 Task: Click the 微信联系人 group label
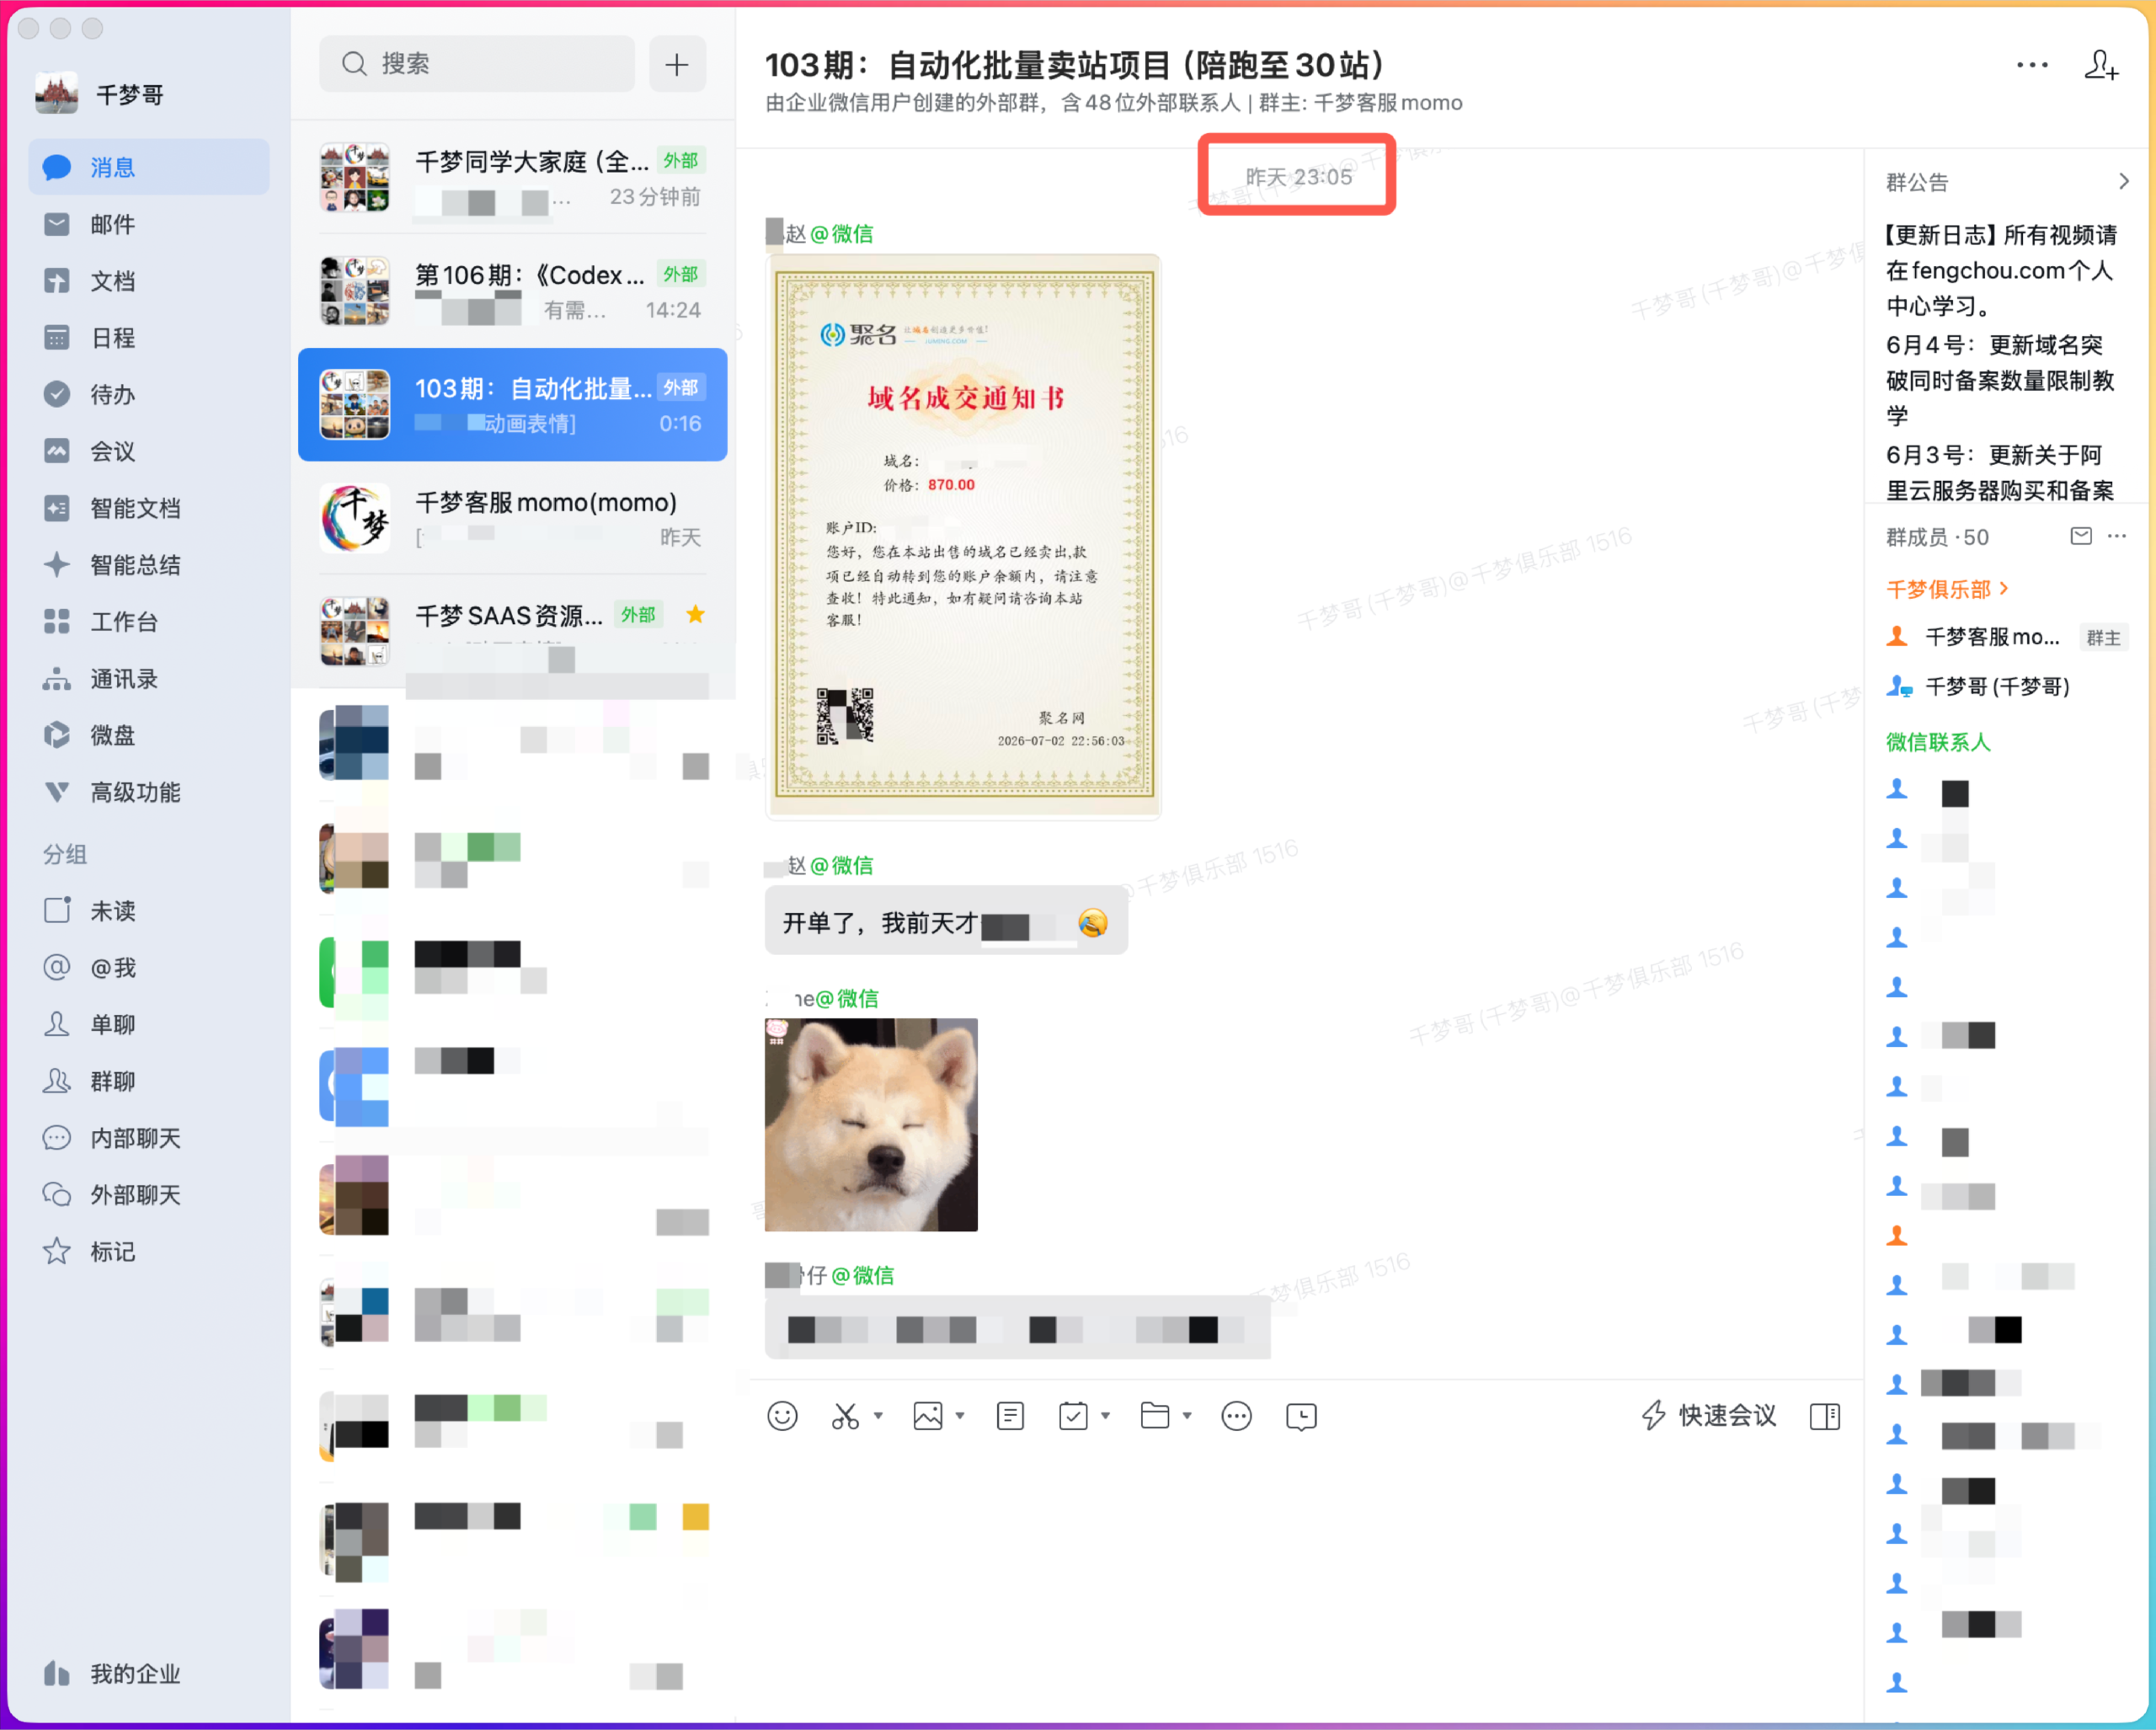(1938, 742)
